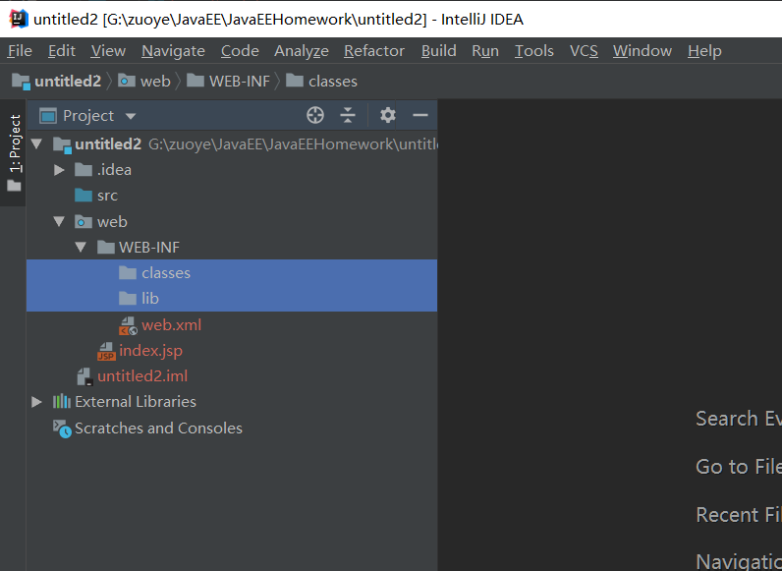782x571 pixels.
Task: Expand the .idea folder arrow
Action: click(59, 170)
